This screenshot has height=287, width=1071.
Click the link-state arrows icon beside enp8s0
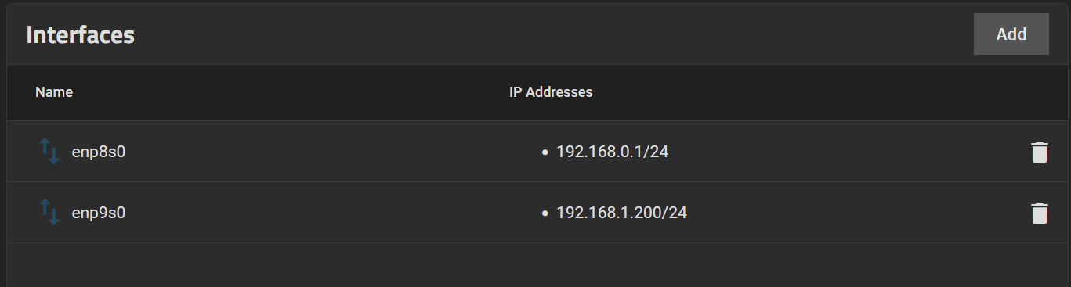(49, 151)
